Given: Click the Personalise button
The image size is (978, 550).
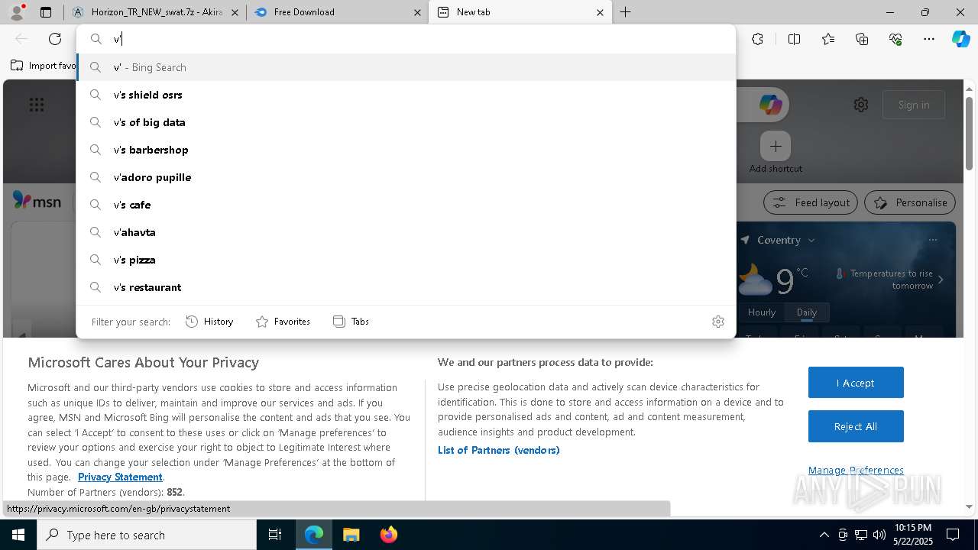Looking at the screenshot, I should tap(910, 202).
